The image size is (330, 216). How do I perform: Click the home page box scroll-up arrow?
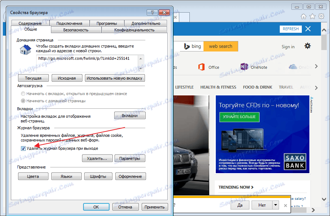[141, 59]
